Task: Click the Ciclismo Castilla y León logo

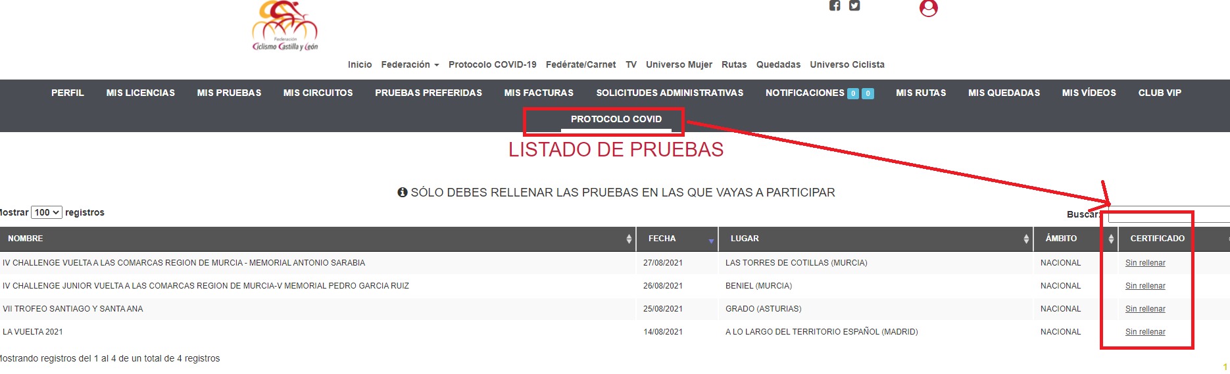Action: [x=285, y=26]
